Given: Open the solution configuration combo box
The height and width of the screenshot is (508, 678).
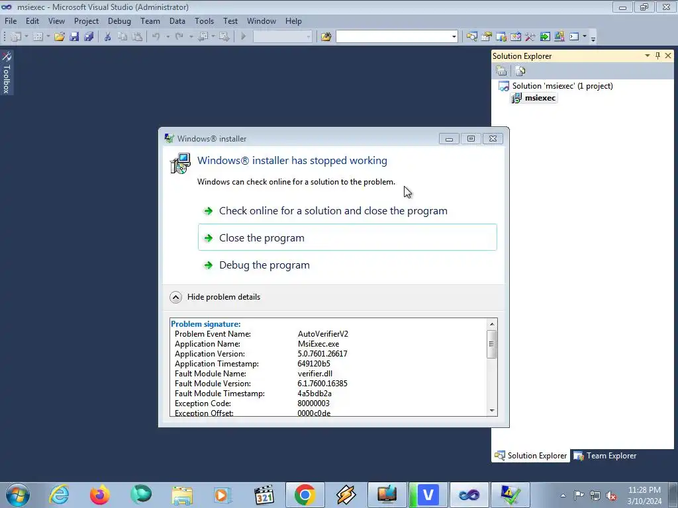Looking at the screenshot, I should click(282, 37).
